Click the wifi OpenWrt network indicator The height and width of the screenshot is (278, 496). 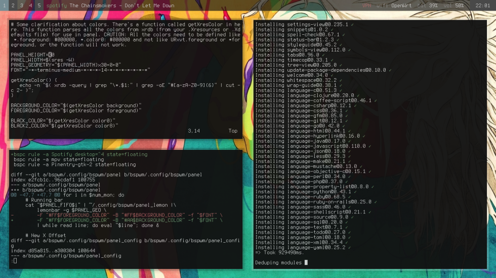point(394,6)
